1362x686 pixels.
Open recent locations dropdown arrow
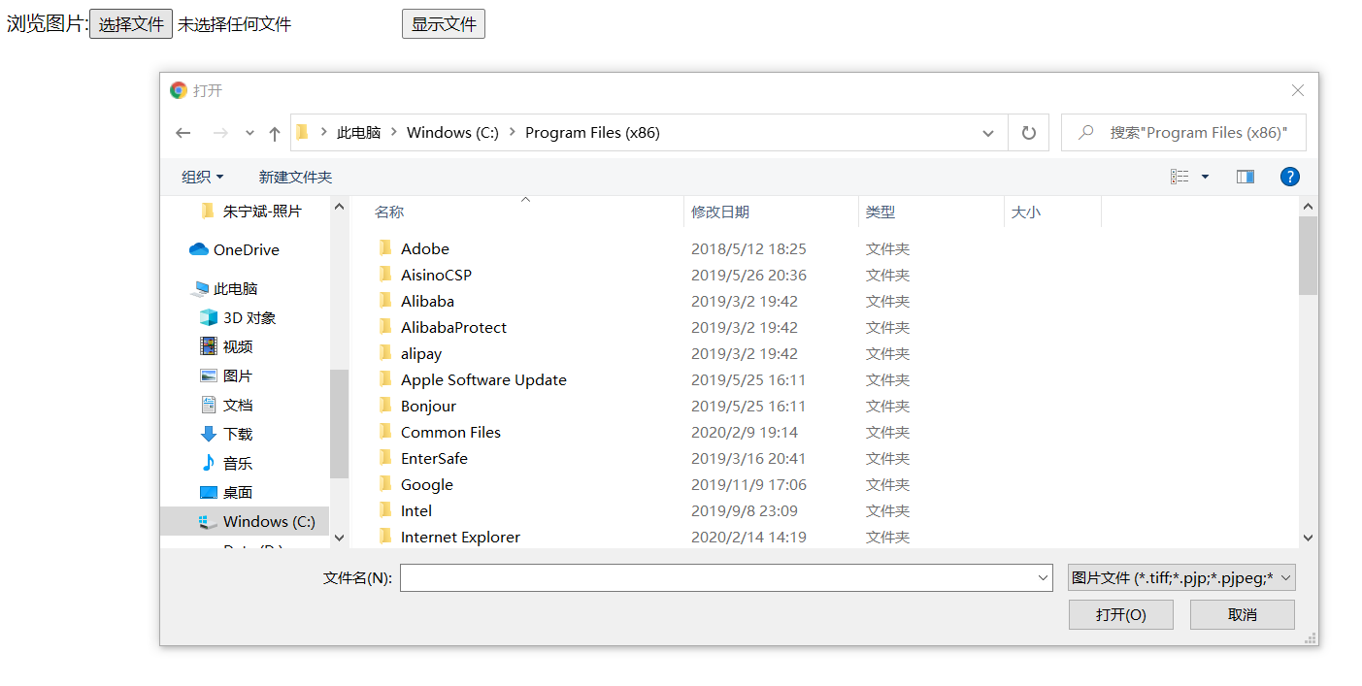tap(249, 133)
